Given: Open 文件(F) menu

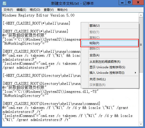Looking at the screenshot, I should coord(8,10).
